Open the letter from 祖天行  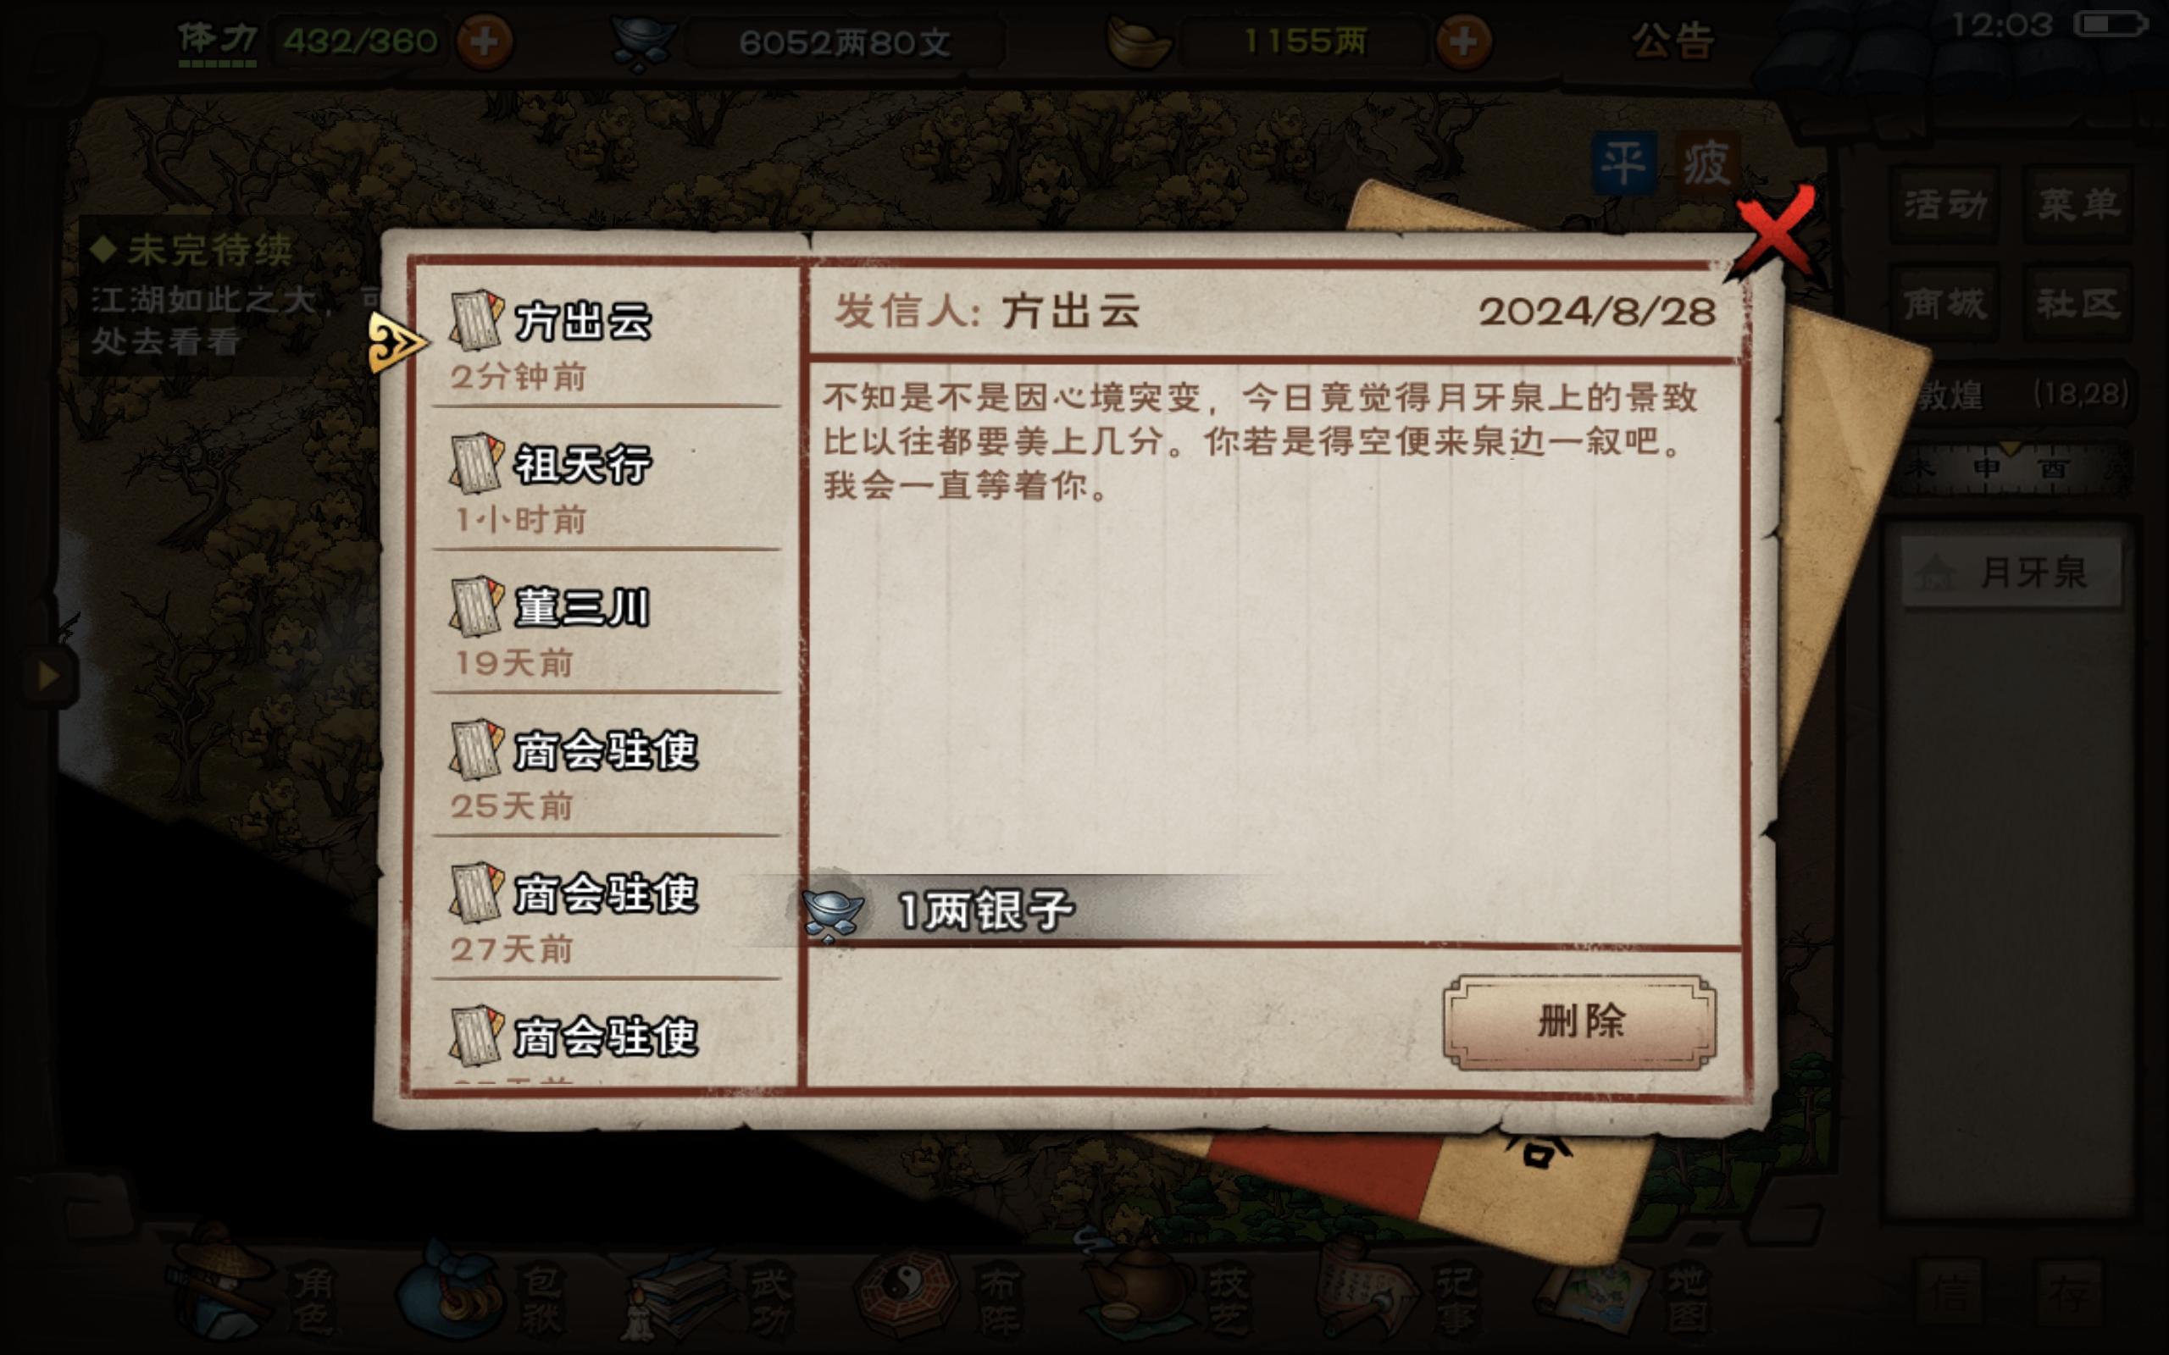tap(607, 481)
